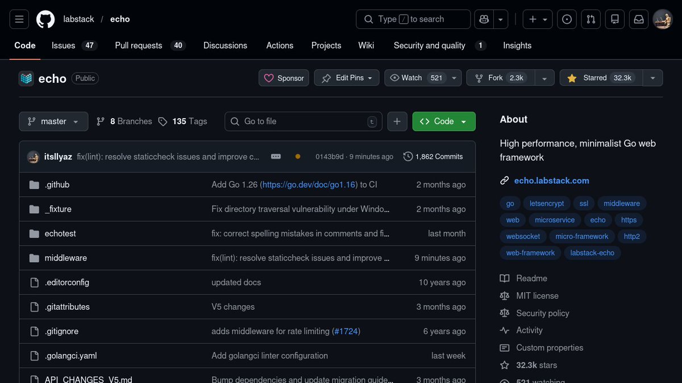Click itsllyaz commit author avatar
Screen dimensions: 682x383
pos(33,157)
